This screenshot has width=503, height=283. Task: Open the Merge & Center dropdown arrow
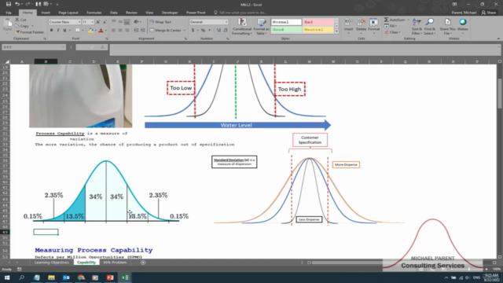185,30
